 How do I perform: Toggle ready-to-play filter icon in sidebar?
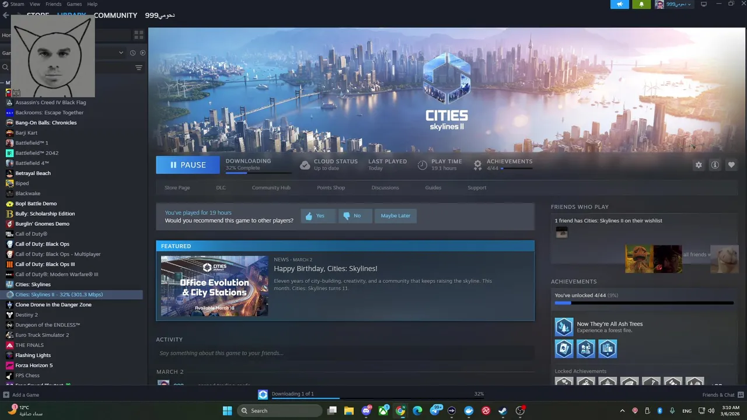pyautogui.click(x=142, y=52)
